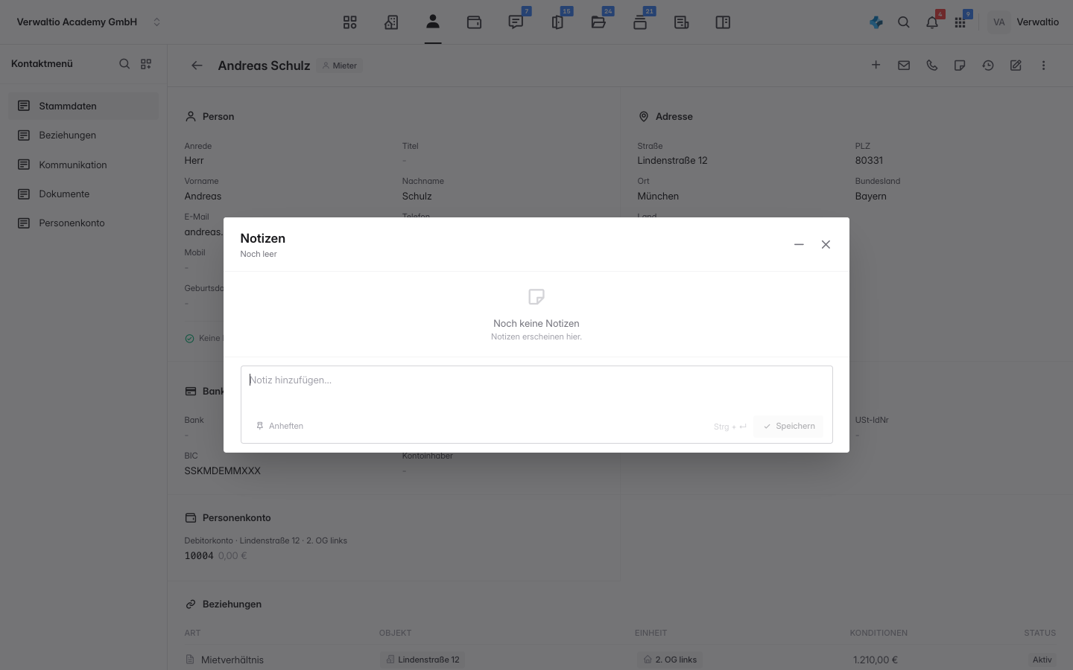1073x670 pixels.
Task: Open notifications bell with red badge
Action: tap(932, 22)
